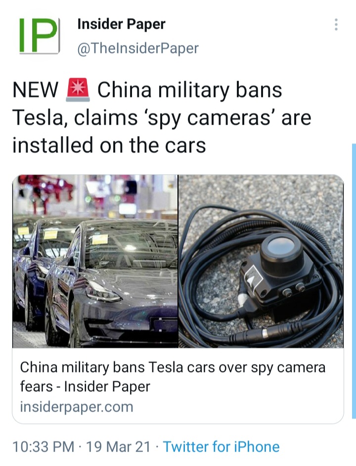Click the camera lens in the right photo
356x466 pixels.
pyautogui.click(x=281, y=247)
